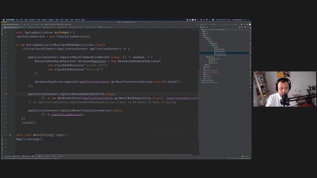Place caret on buildApp method name

coord(61,32)
